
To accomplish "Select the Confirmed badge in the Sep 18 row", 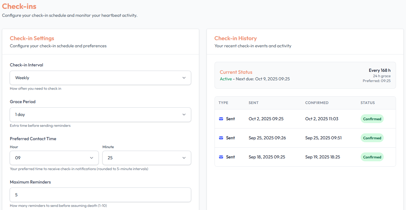I will [372, 157].
